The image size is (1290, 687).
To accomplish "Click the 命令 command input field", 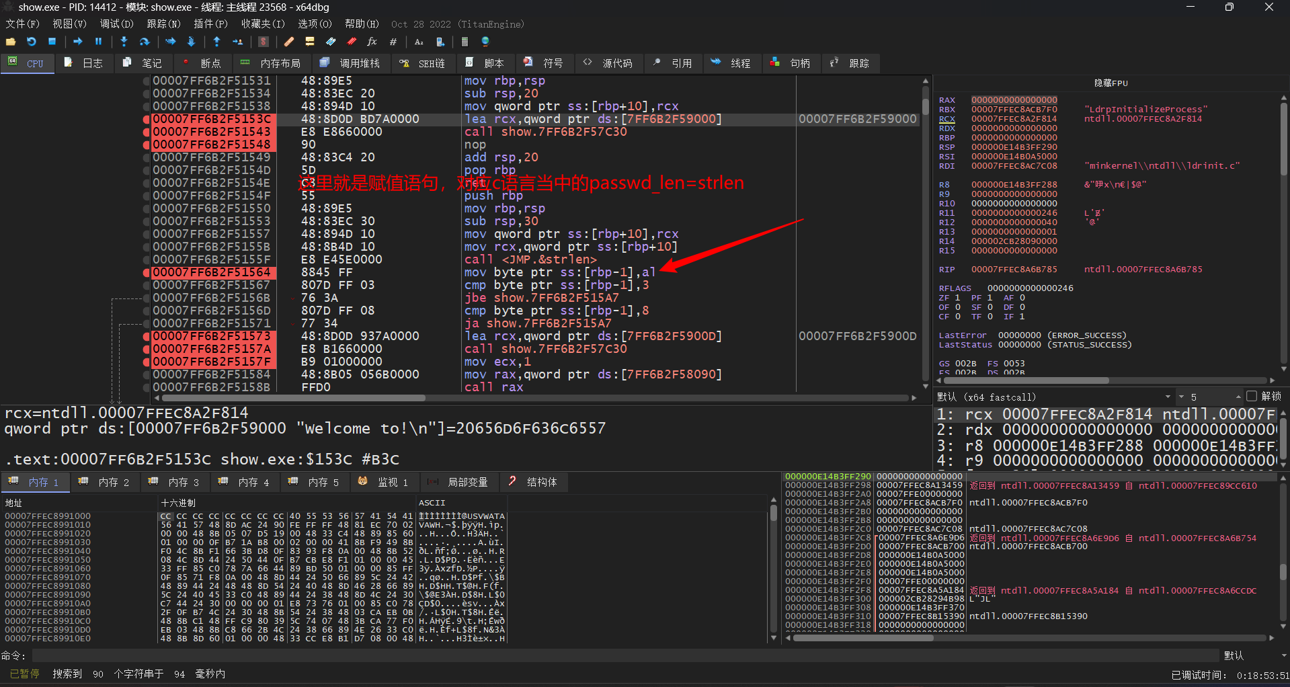I will 624,655.
